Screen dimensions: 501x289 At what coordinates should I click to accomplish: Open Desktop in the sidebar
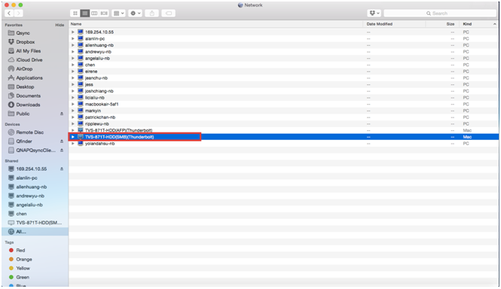click(25, 87)
